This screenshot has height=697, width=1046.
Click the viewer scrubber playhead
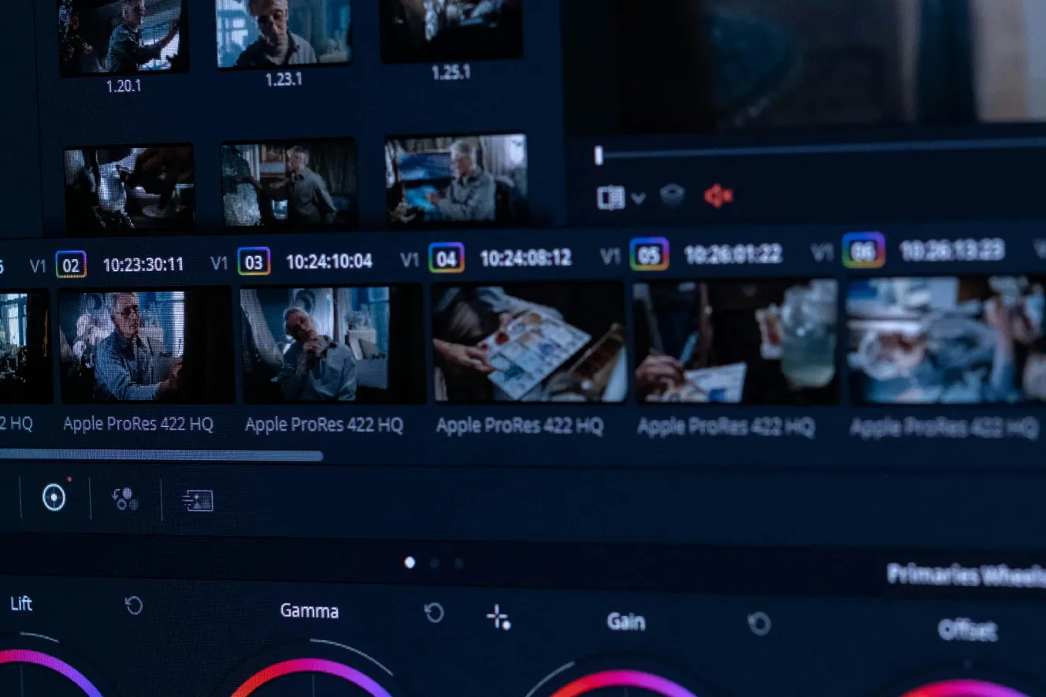pyautogui.click(x=599, y=156)
